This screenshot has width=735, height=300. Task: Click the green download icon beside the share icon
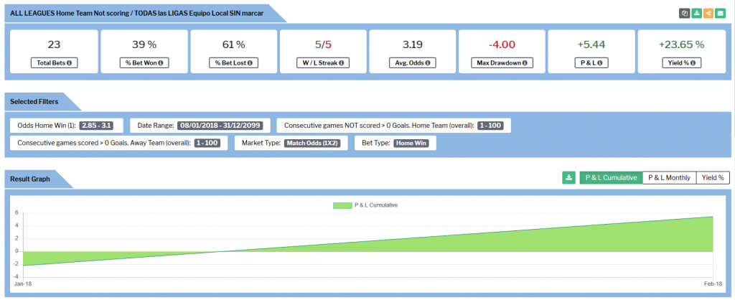coord(697,13)
